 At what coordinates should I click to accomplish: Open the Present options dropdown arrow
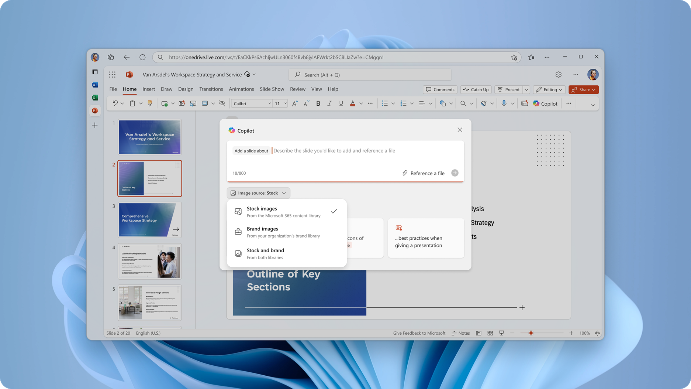point(526,89)
